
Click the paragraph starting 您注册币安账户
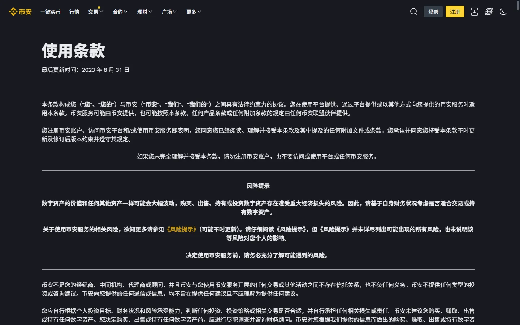click(x=258, y=135)
